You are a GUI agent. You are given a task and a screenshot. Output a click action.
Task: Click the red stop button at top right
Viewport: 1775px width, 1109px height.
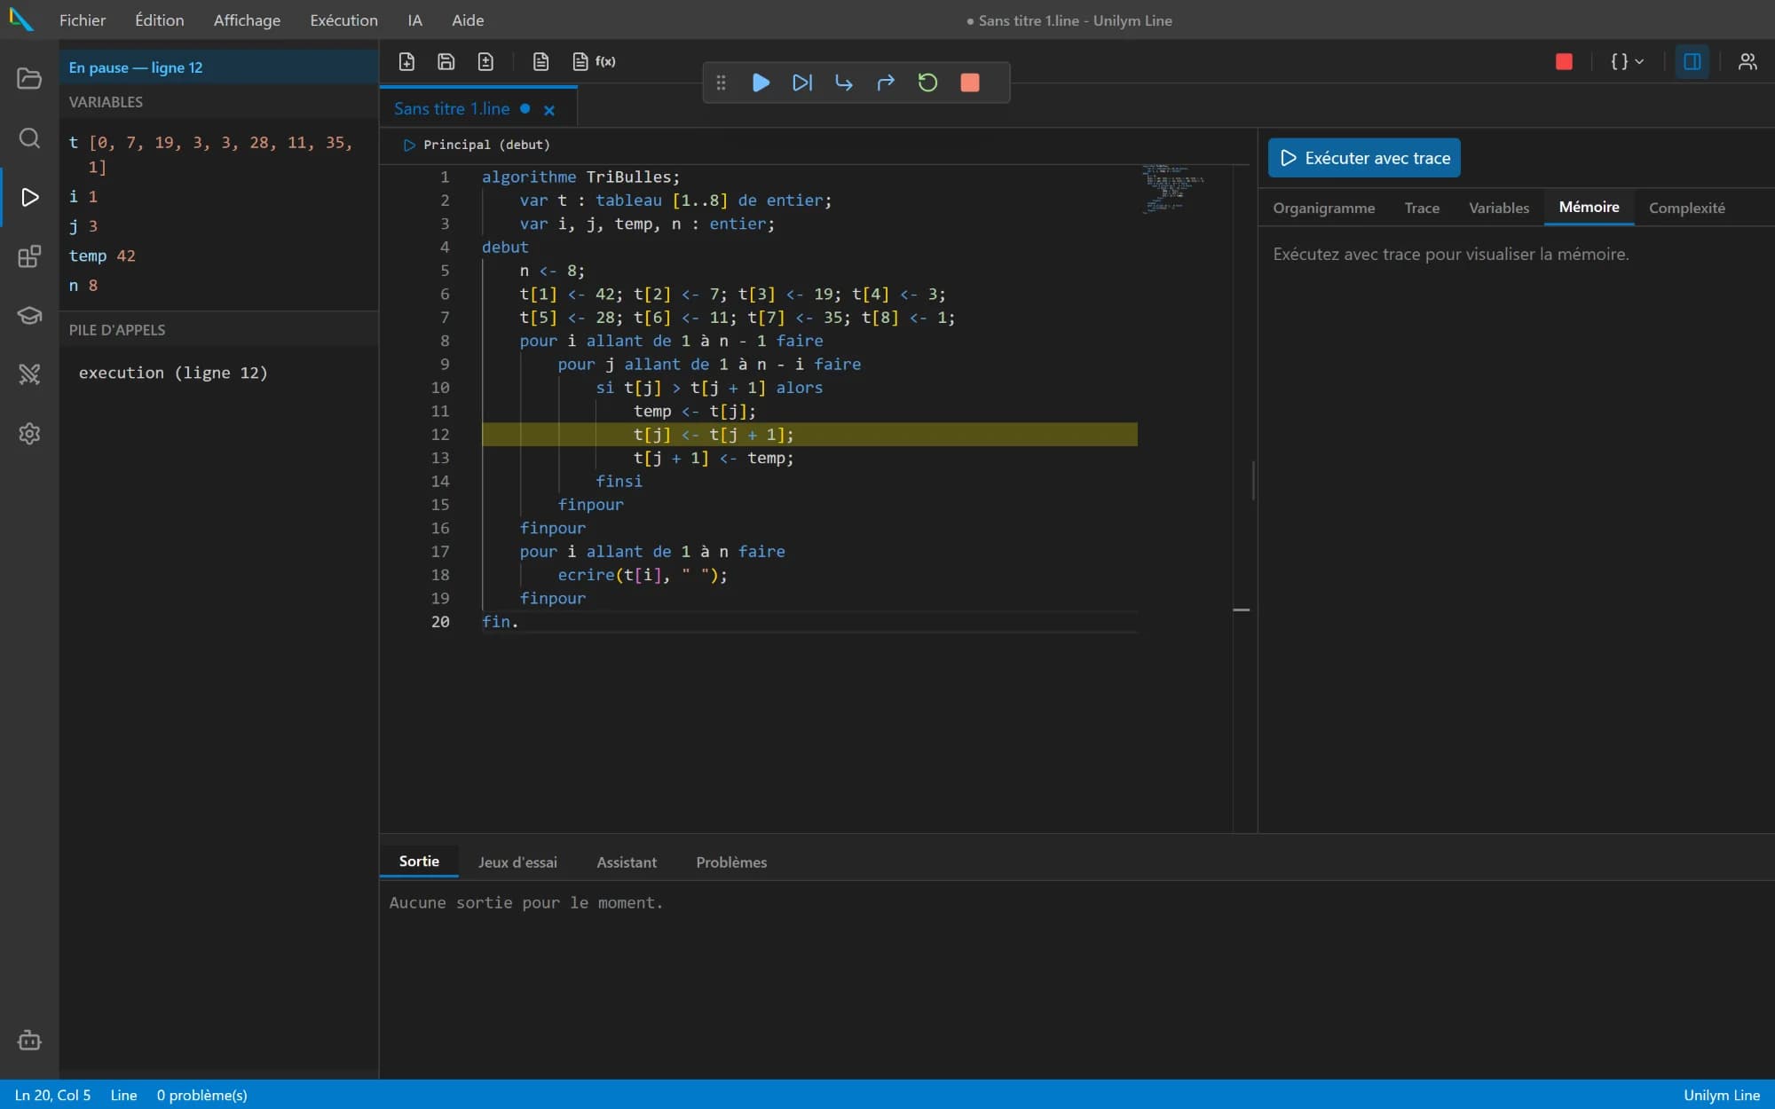click(x=1564, y=61)
